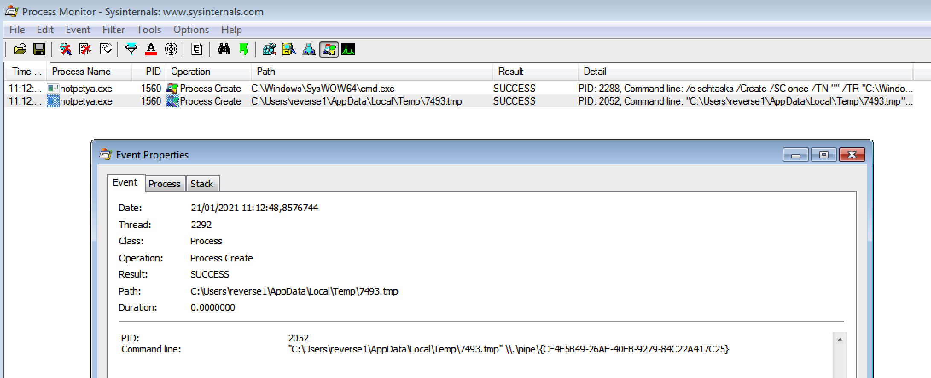Viewport: 931px width, 378px height.
Task: Open the Filter menu
Action: 113,30
